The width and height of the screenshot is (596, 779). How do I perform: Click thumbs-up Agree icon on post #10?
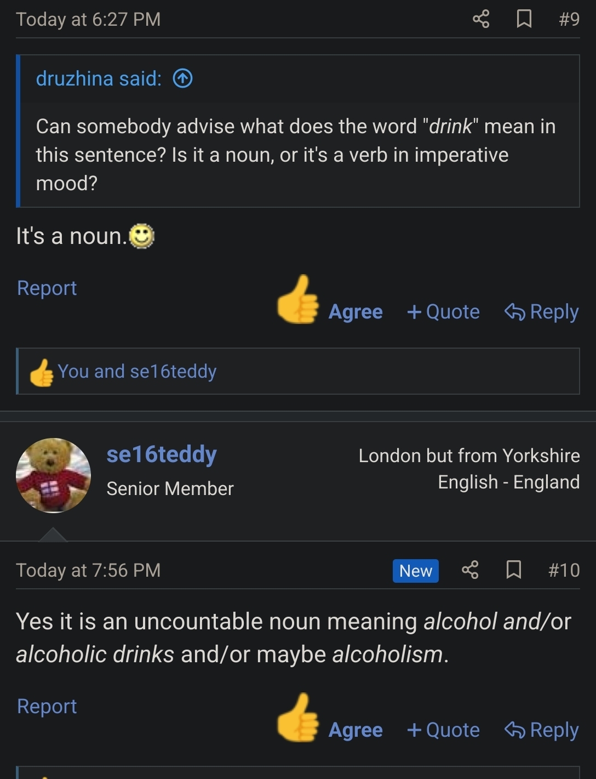[298, 719]
